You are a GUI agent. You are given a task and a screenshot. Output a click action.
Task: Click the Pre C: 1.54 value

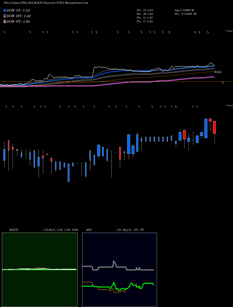(145, 21)
